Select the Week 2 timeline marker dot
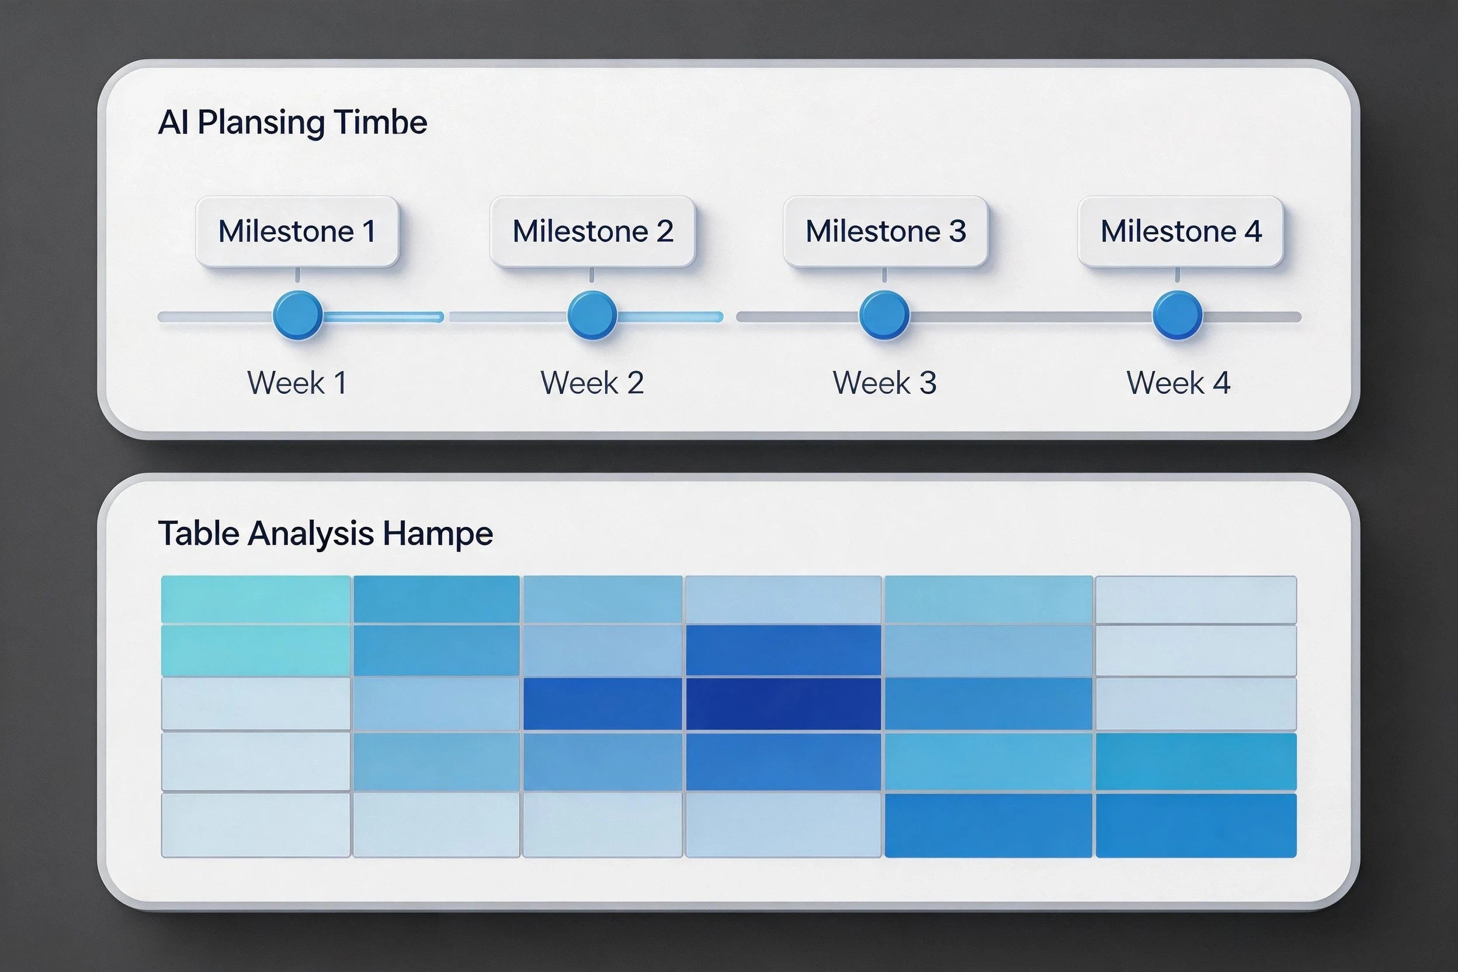Image resolution: width=1458 pixels, height=972 pixels. tap(592, 315)
